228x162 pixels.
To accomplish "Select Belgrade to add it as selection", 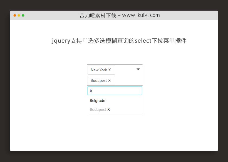I will coord(97,100).
